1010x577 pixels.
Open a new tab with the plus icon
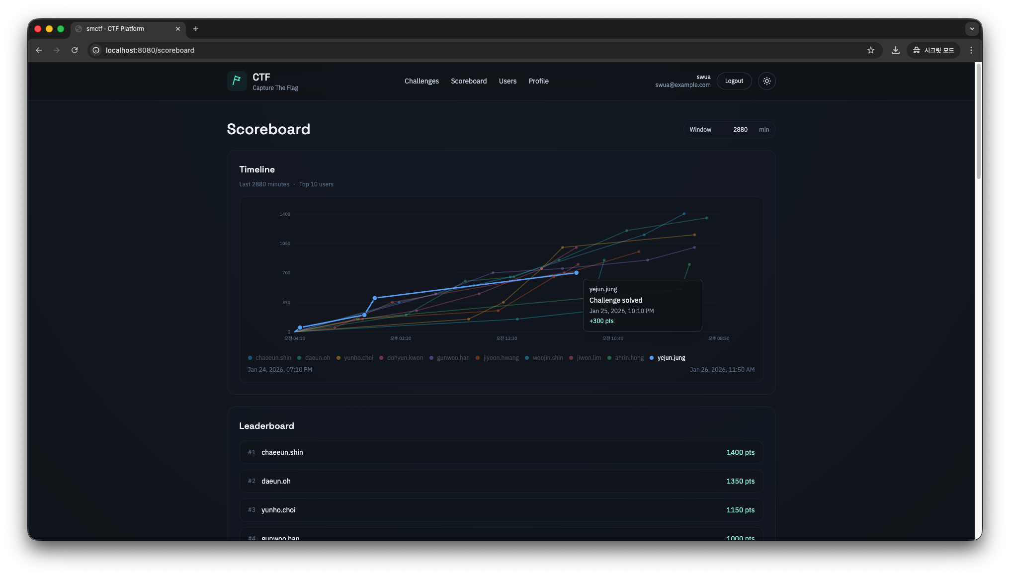[196, 29]
